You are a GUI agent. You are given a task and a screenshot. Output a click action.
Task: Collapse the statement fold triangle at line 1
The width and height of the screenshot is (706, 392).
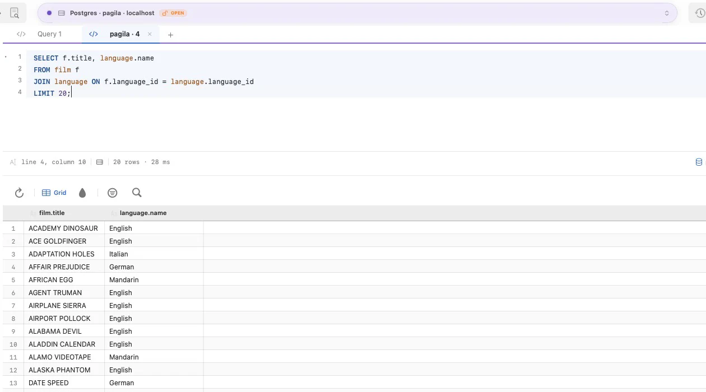[x=6, y=57]
